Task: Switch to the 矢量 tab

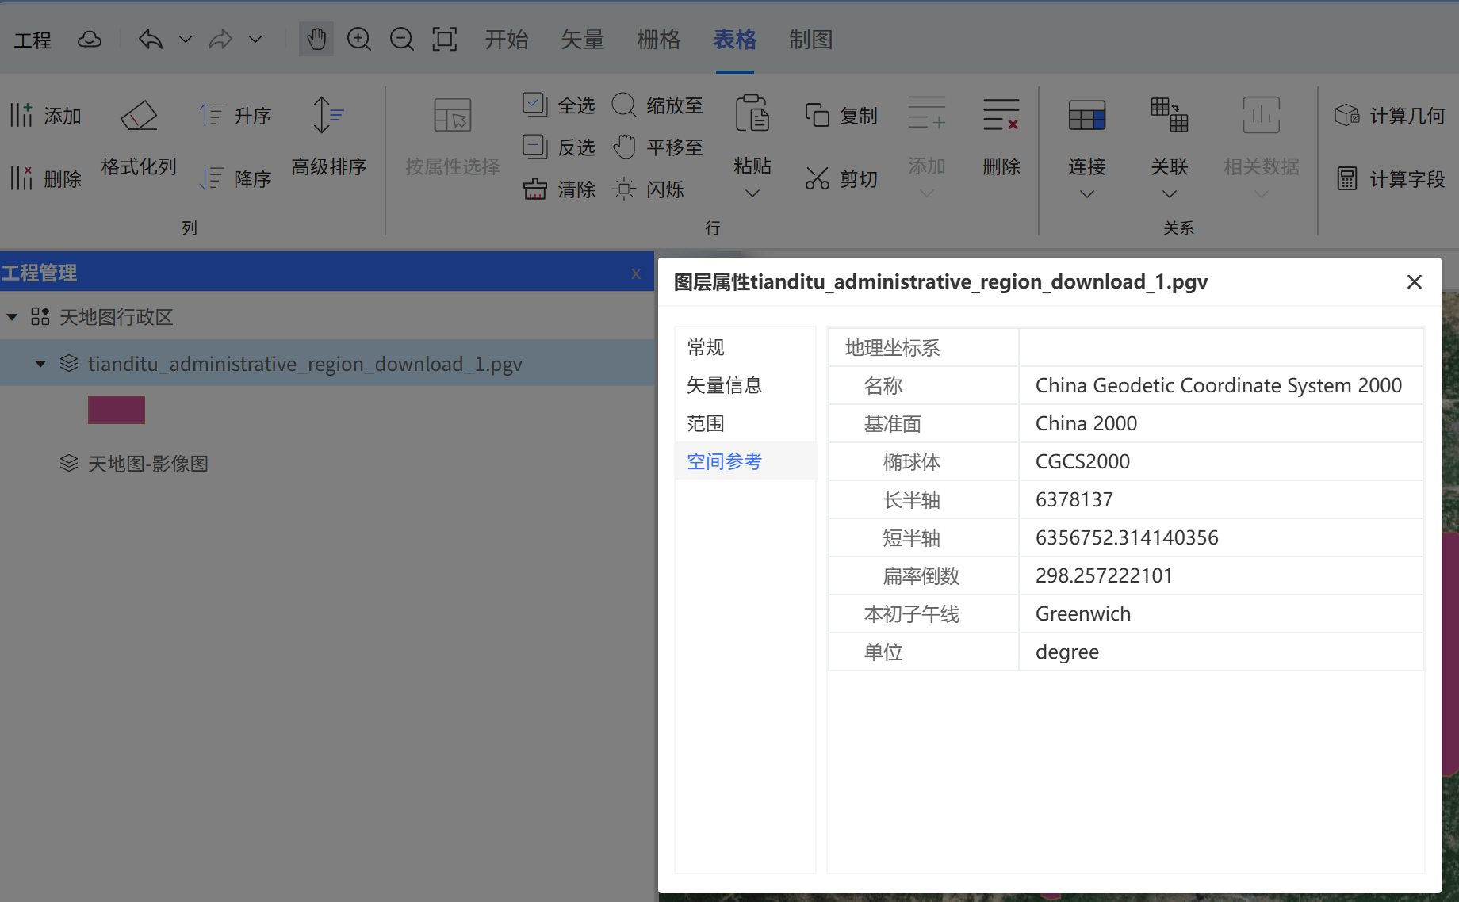Action: click(582, 40)
